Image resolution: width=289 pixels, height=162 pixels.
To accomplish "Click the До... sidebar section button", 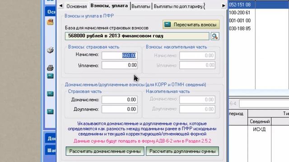I will [51, 138].
